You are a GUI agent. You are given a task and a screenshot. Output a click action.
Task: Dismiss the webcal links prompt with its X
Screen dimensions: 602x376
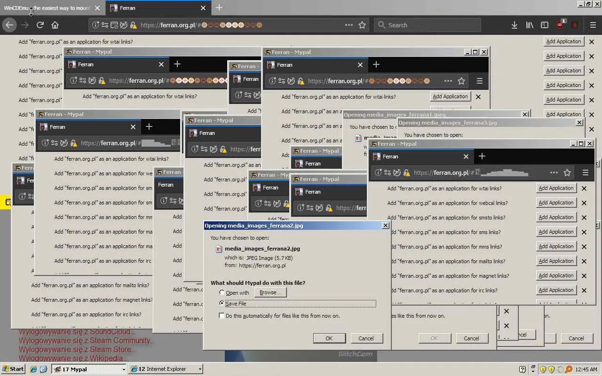pyautogui.click(x=584, y=203)
